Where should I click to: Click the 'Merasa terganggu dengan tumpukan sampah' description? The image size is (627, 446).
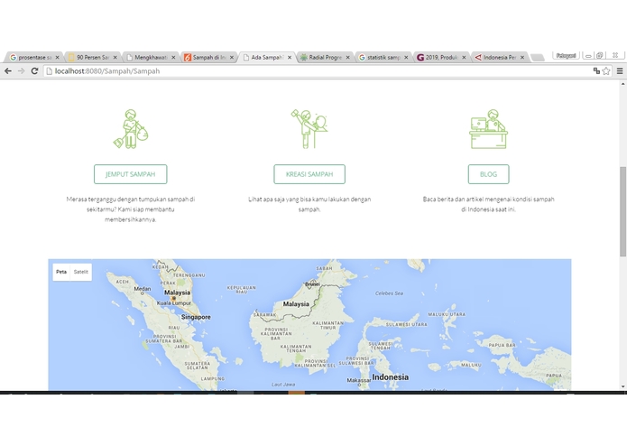pyautogui.click(x=130, y=209)
